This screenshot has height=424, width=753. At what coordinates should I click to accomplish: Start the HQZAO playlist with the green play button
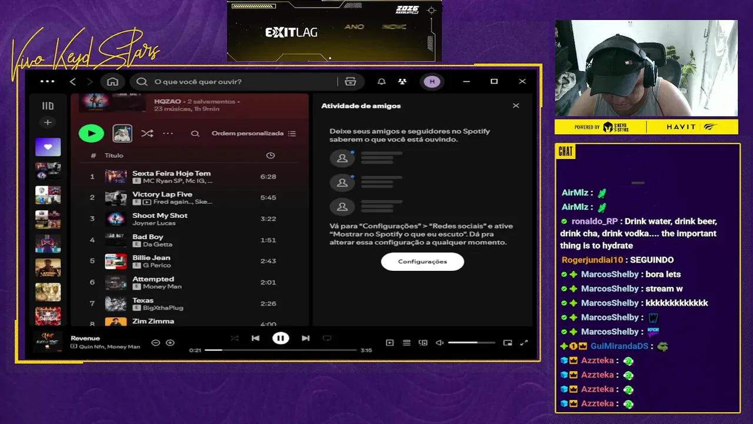[91, 134]
